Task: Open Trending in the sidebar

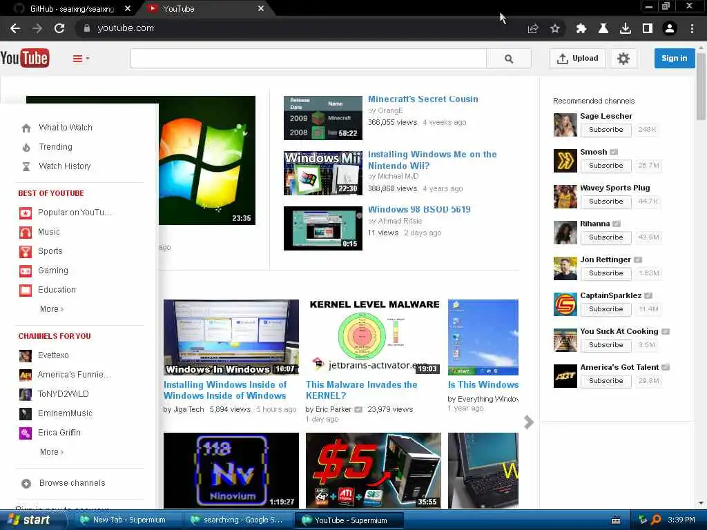Action: click(55, 147)
